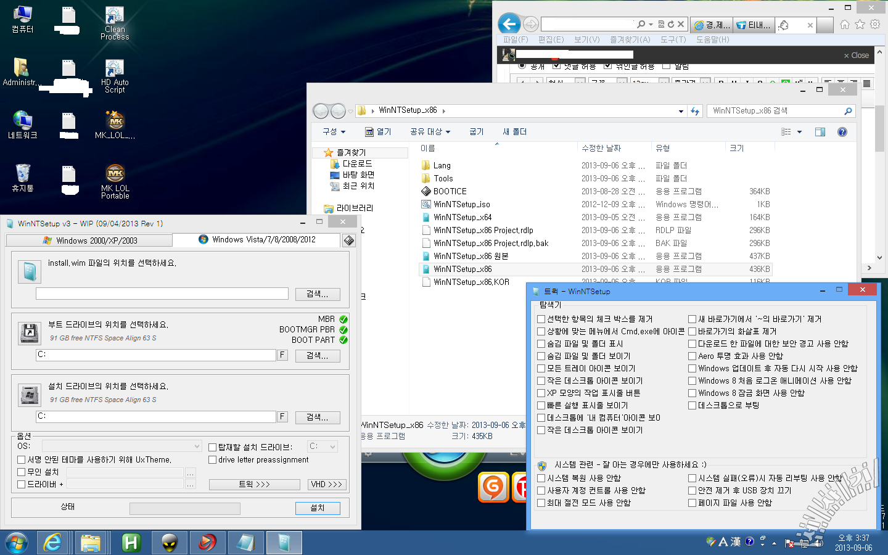Click the Windows Start orb
This screenshot has width=888, height=555.
coord(17,543)
